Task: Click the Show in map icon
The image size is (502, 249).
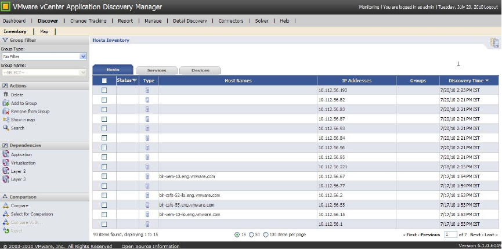Action: pos(6,120)
